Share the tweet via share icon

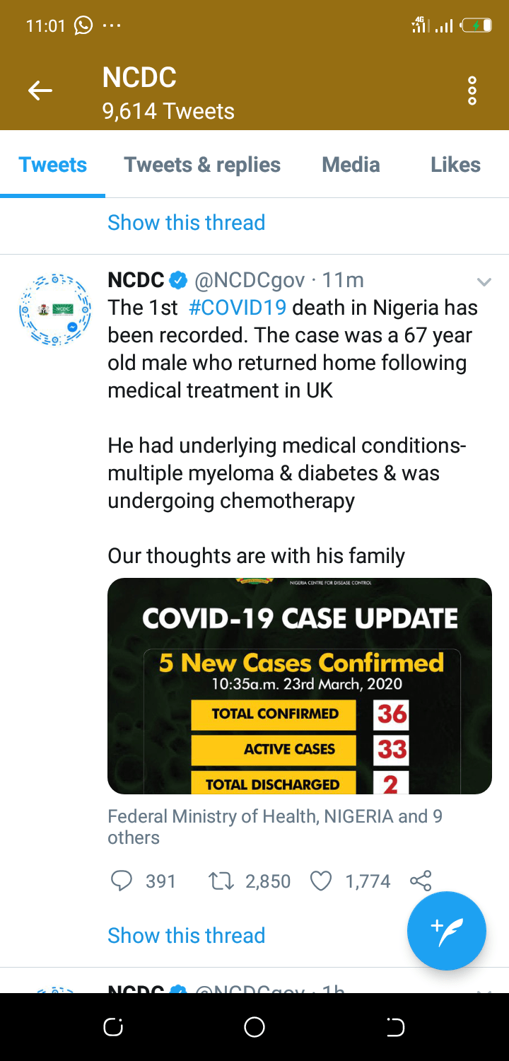420,881
